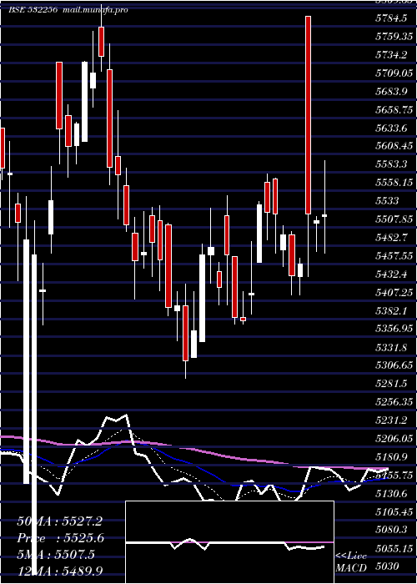This screenshot has width=417, height=584.
Task: Select the 5734.2 axis value
Action: [x=391, y=55]
